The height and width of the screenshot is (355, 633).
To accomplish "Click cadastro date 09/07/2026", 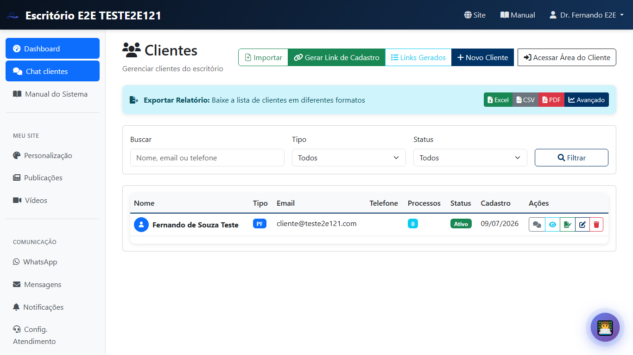I will coord(500,224).
